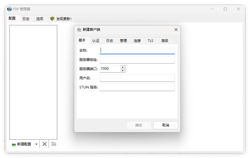Click the 用户名: label
Viewport: 250px width, 158px height.
[x=85, y=78]
